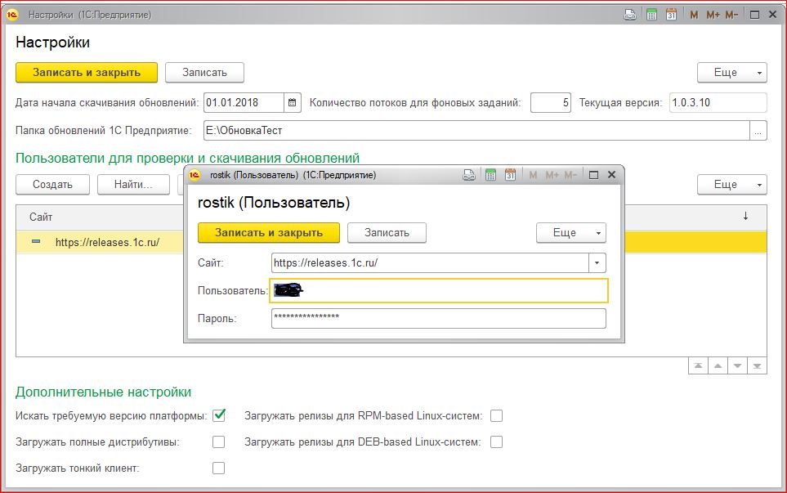The image size is (787, 493).
Task: Browse for the 1C updates folder
Action: tap(758, 131)
